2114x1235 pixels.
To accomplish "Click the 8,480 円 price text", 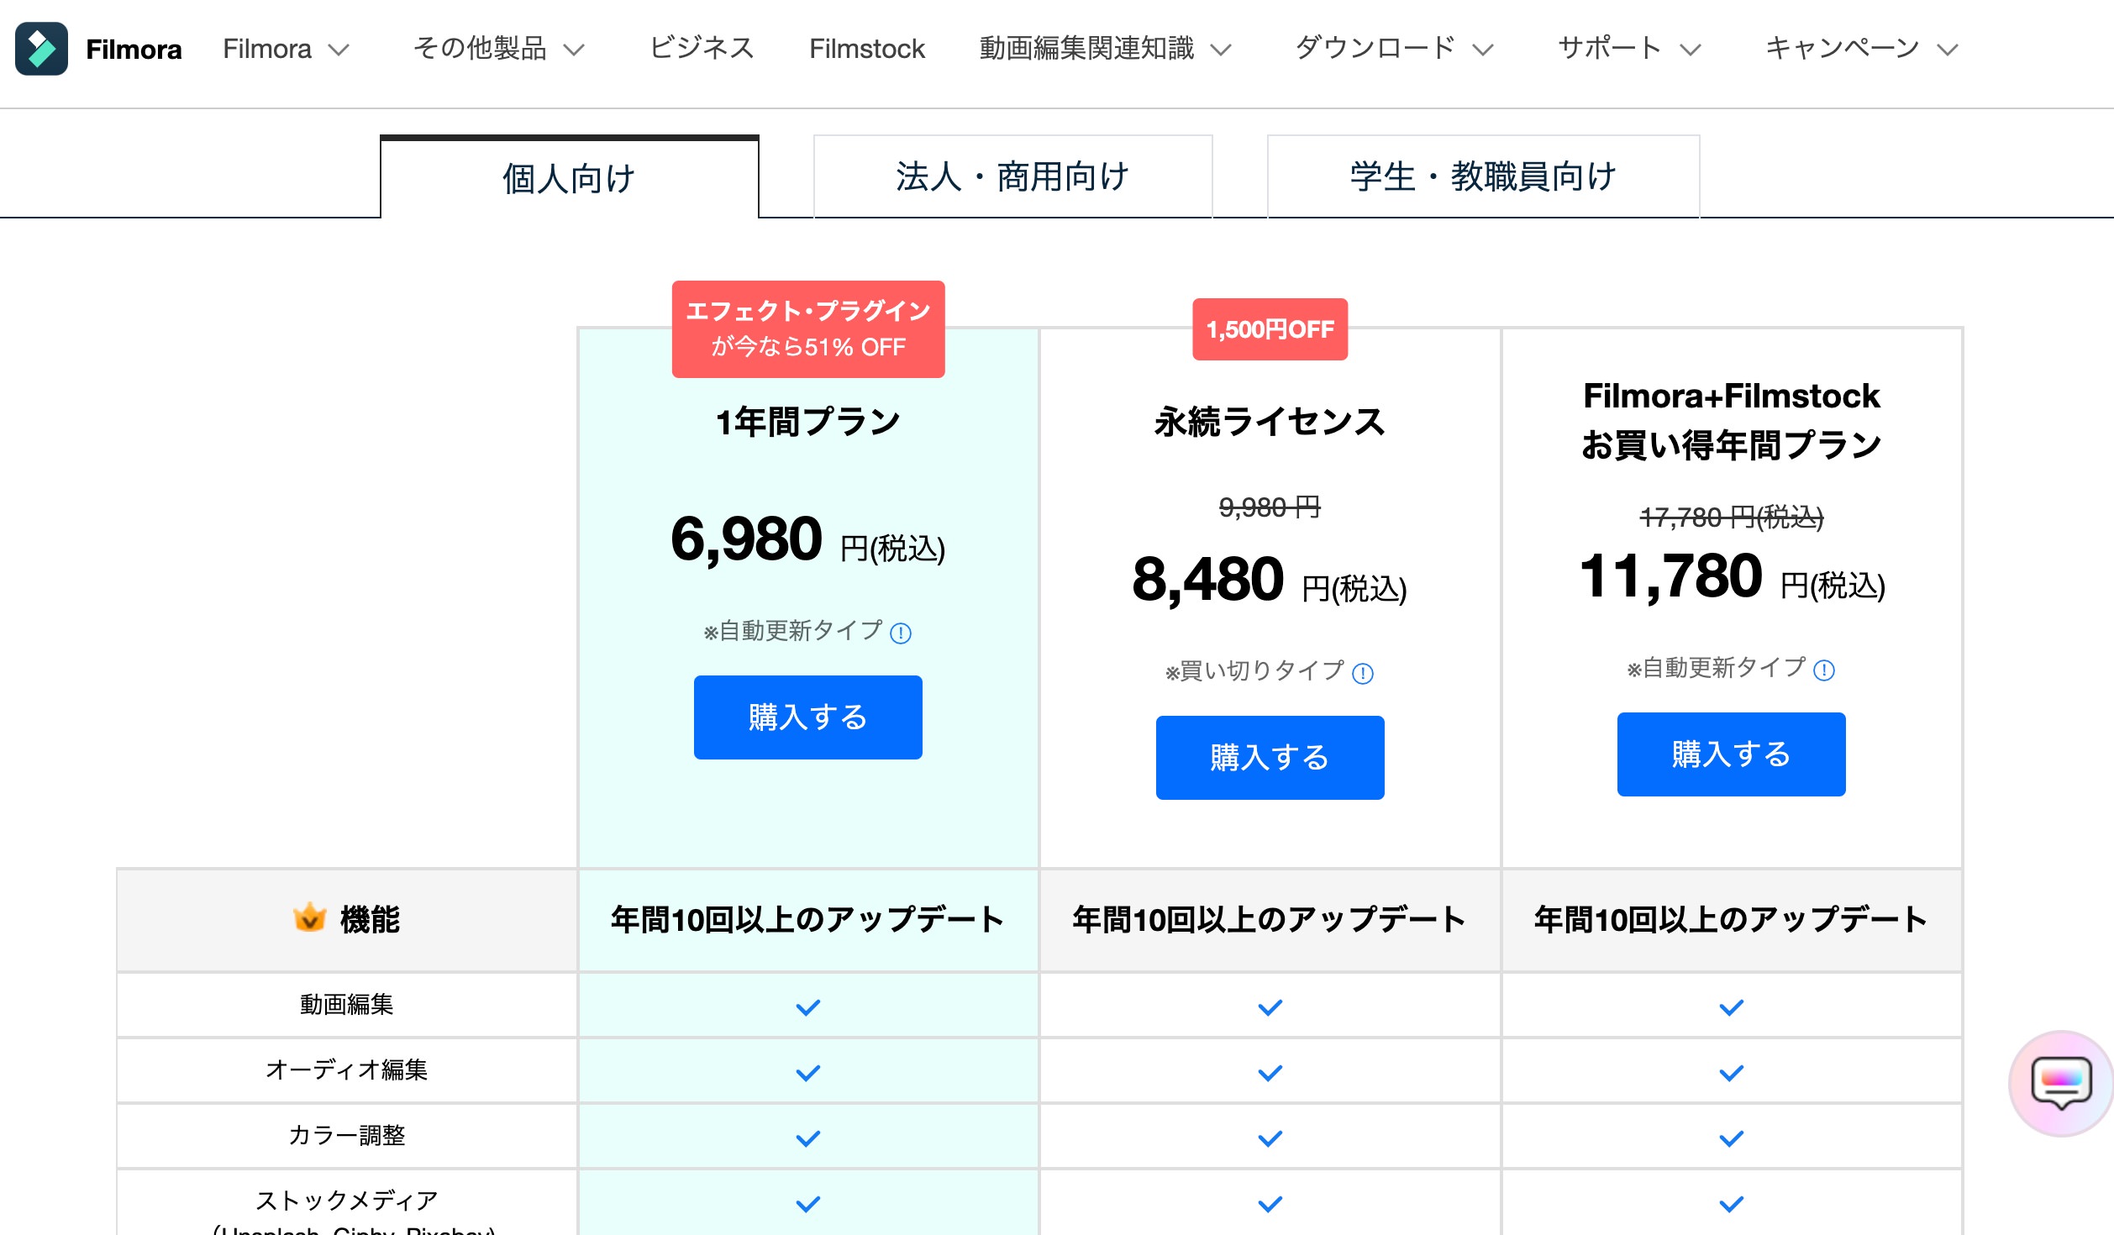I will (x=1270, y=580).
